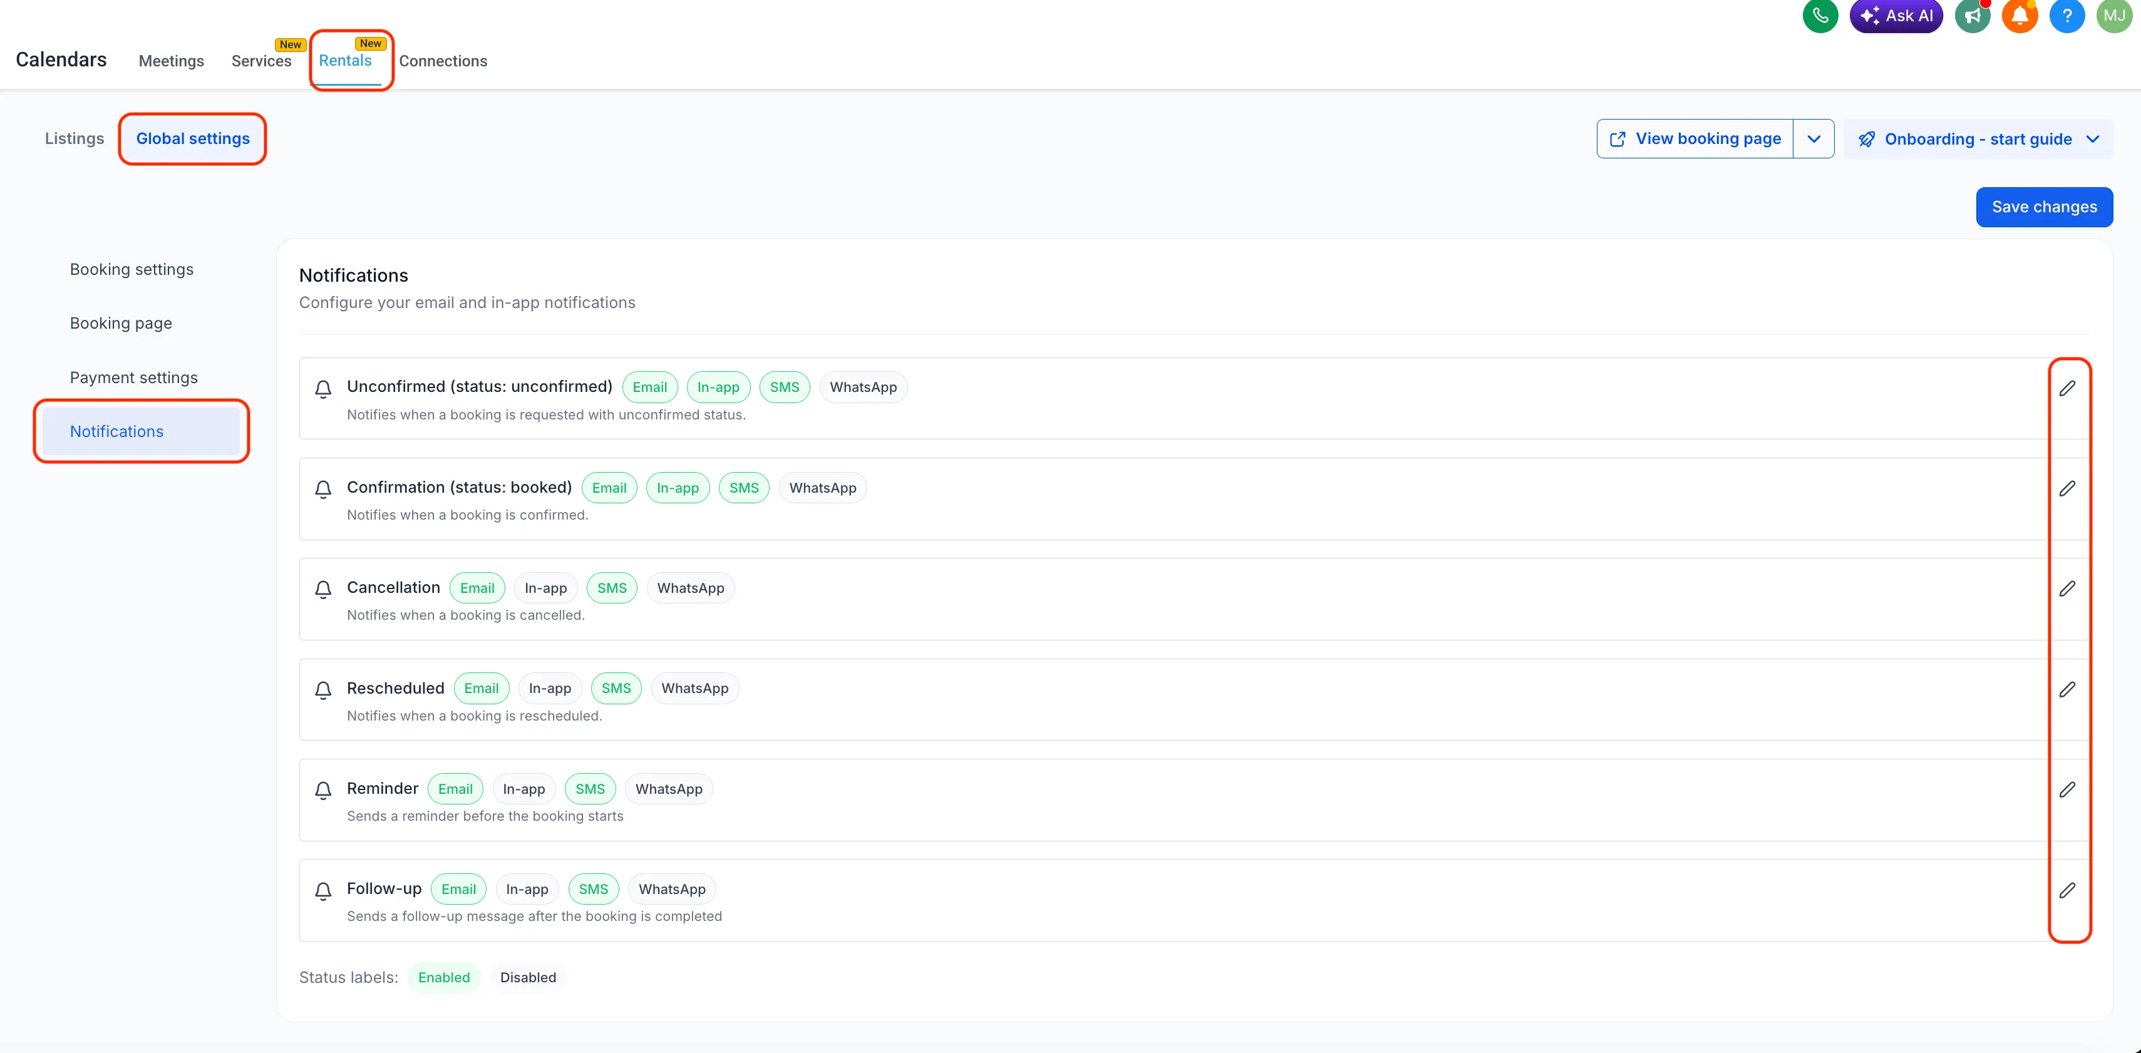The width and height of the screenshot is (2141, 1053).
Task: Click the bell icon beside Rescheduled
Action: pos(323,690)
